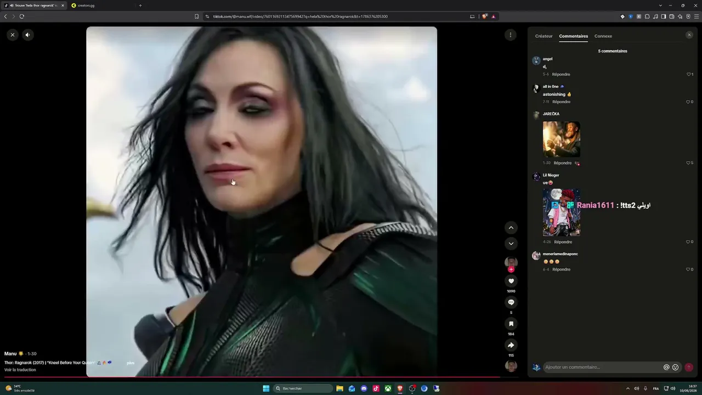The height and width of the screenshot is (395, 702).
Task: Open Discord from the taskbar
Action: [x=364, y=388]
